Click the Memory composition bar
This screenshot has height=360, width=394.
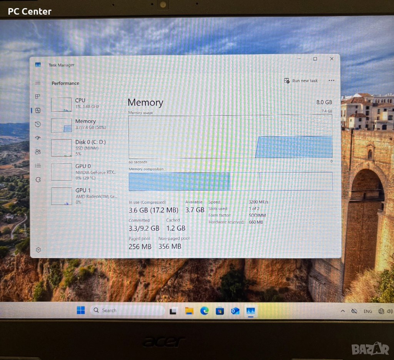[x=230, y=181]
